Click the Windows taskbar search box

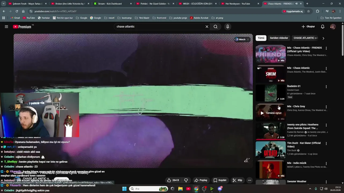point(149,189)
